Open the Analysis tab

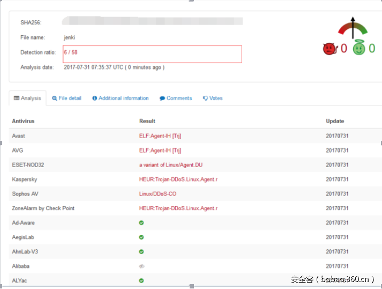27,98
